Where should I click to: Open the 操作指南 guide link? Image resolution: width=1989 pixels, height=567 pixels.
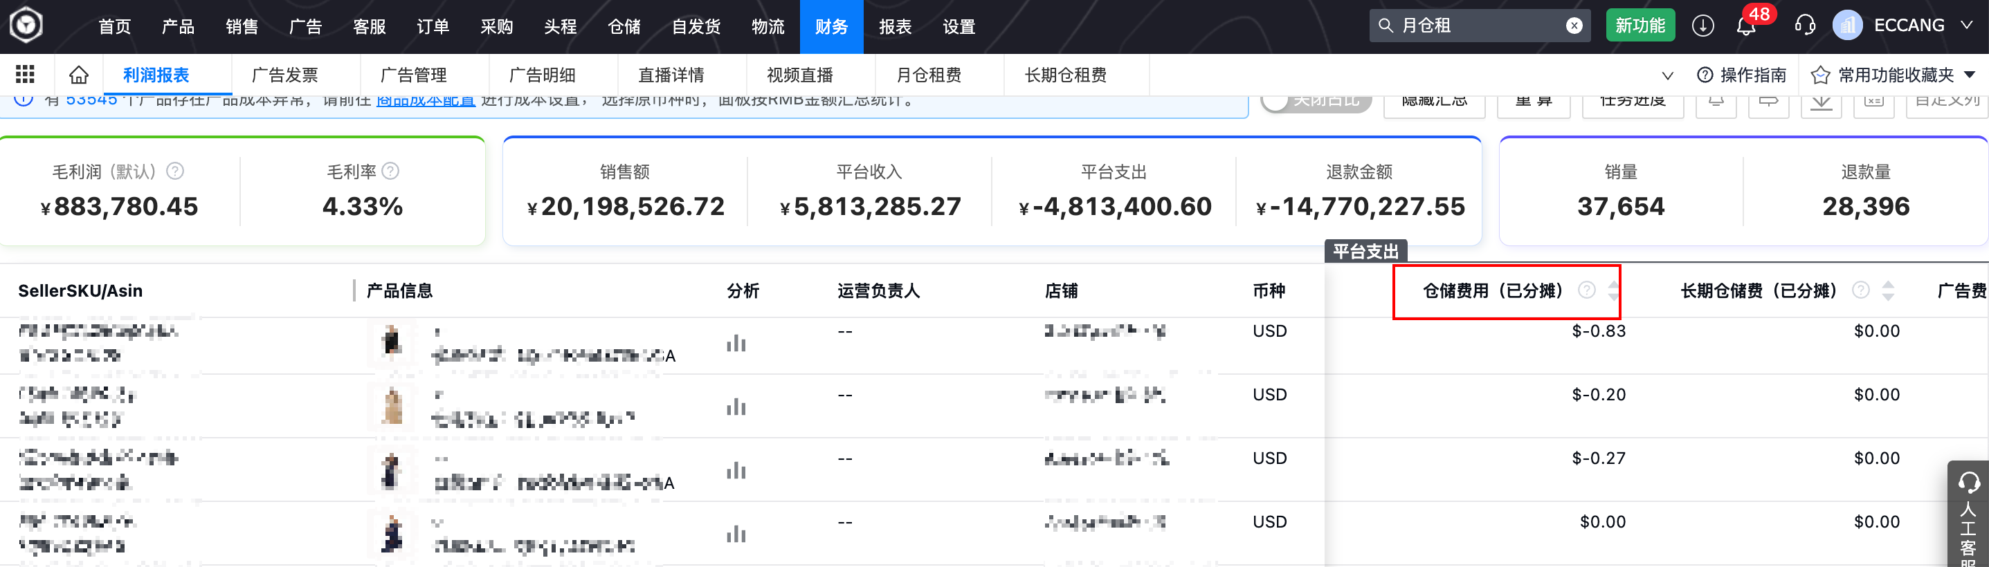[1742, 75]
